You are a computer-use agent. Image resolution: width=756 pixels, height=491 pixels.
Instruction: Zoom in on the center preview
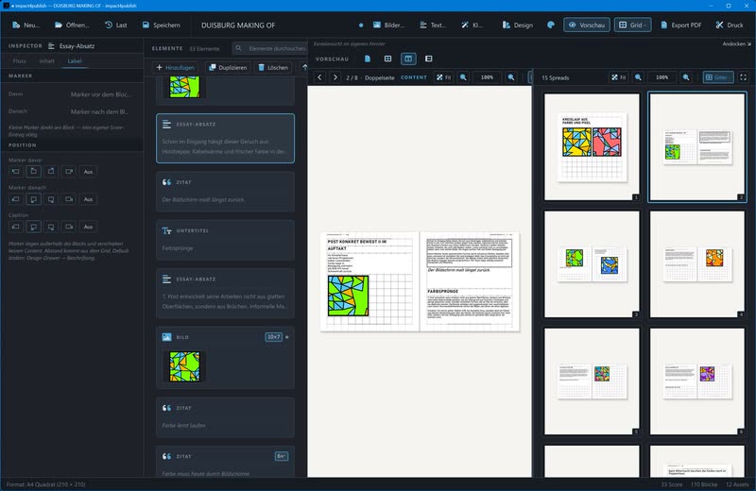[x=510, y=77]
